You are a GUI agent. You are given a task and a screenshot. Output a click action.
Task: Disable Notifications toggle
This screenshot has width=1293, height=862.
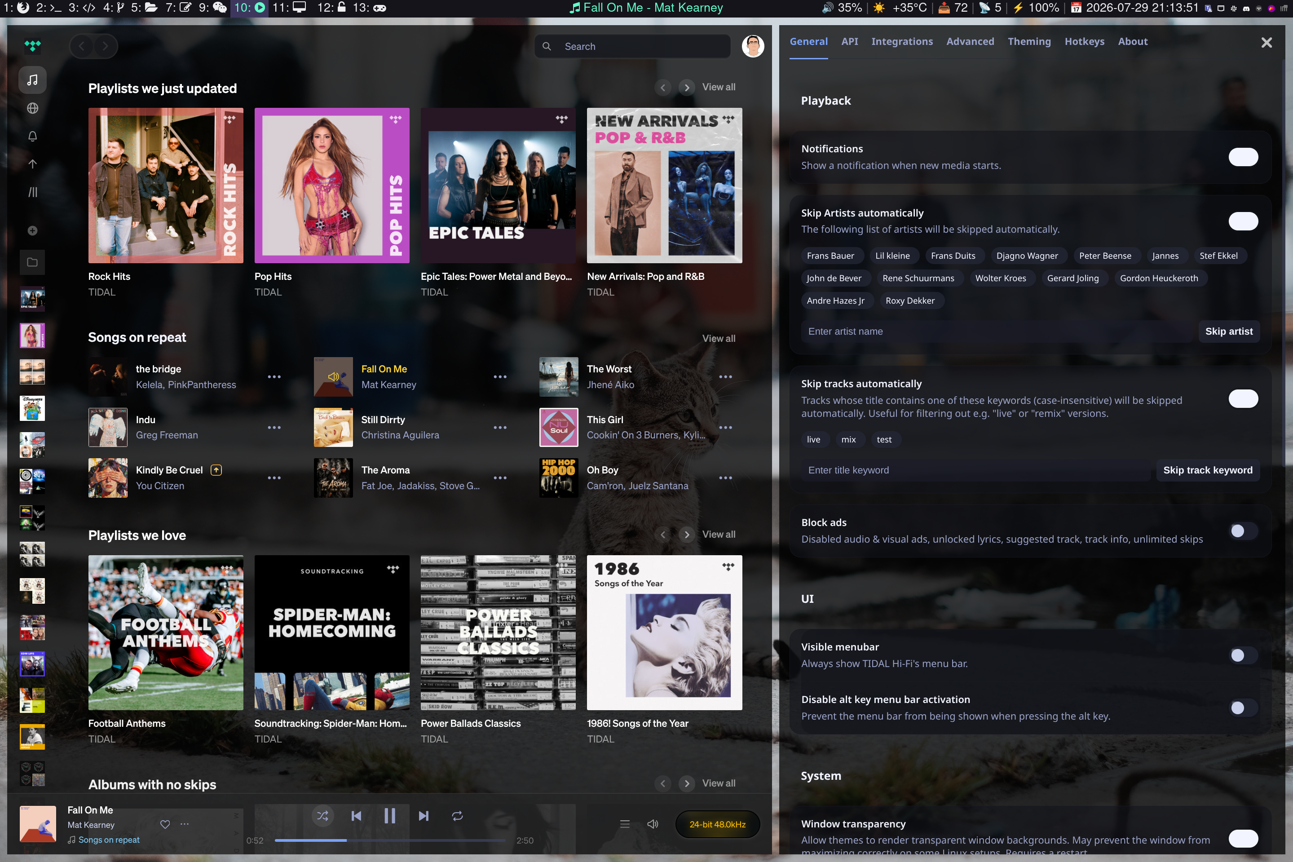[x=1243, y=157]
